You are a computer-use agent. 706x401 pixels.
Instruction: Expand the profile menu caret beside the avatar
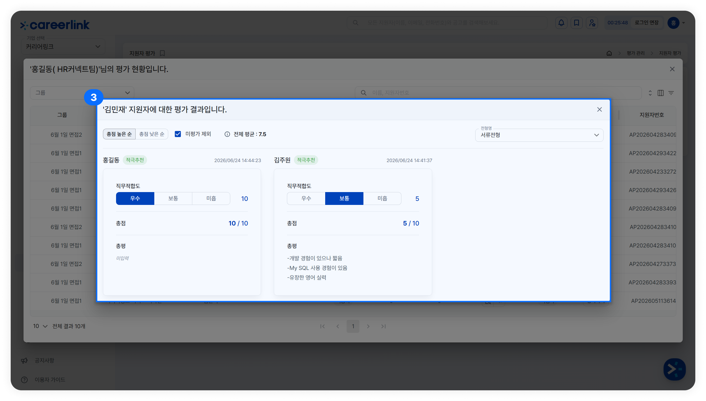[x=683, y=23]
